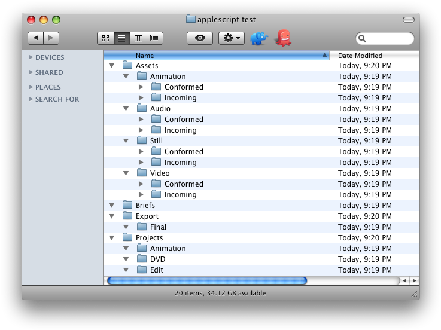
Task: Click the '20 items, 34.12 GB available' status text
Action: (220, 293)
